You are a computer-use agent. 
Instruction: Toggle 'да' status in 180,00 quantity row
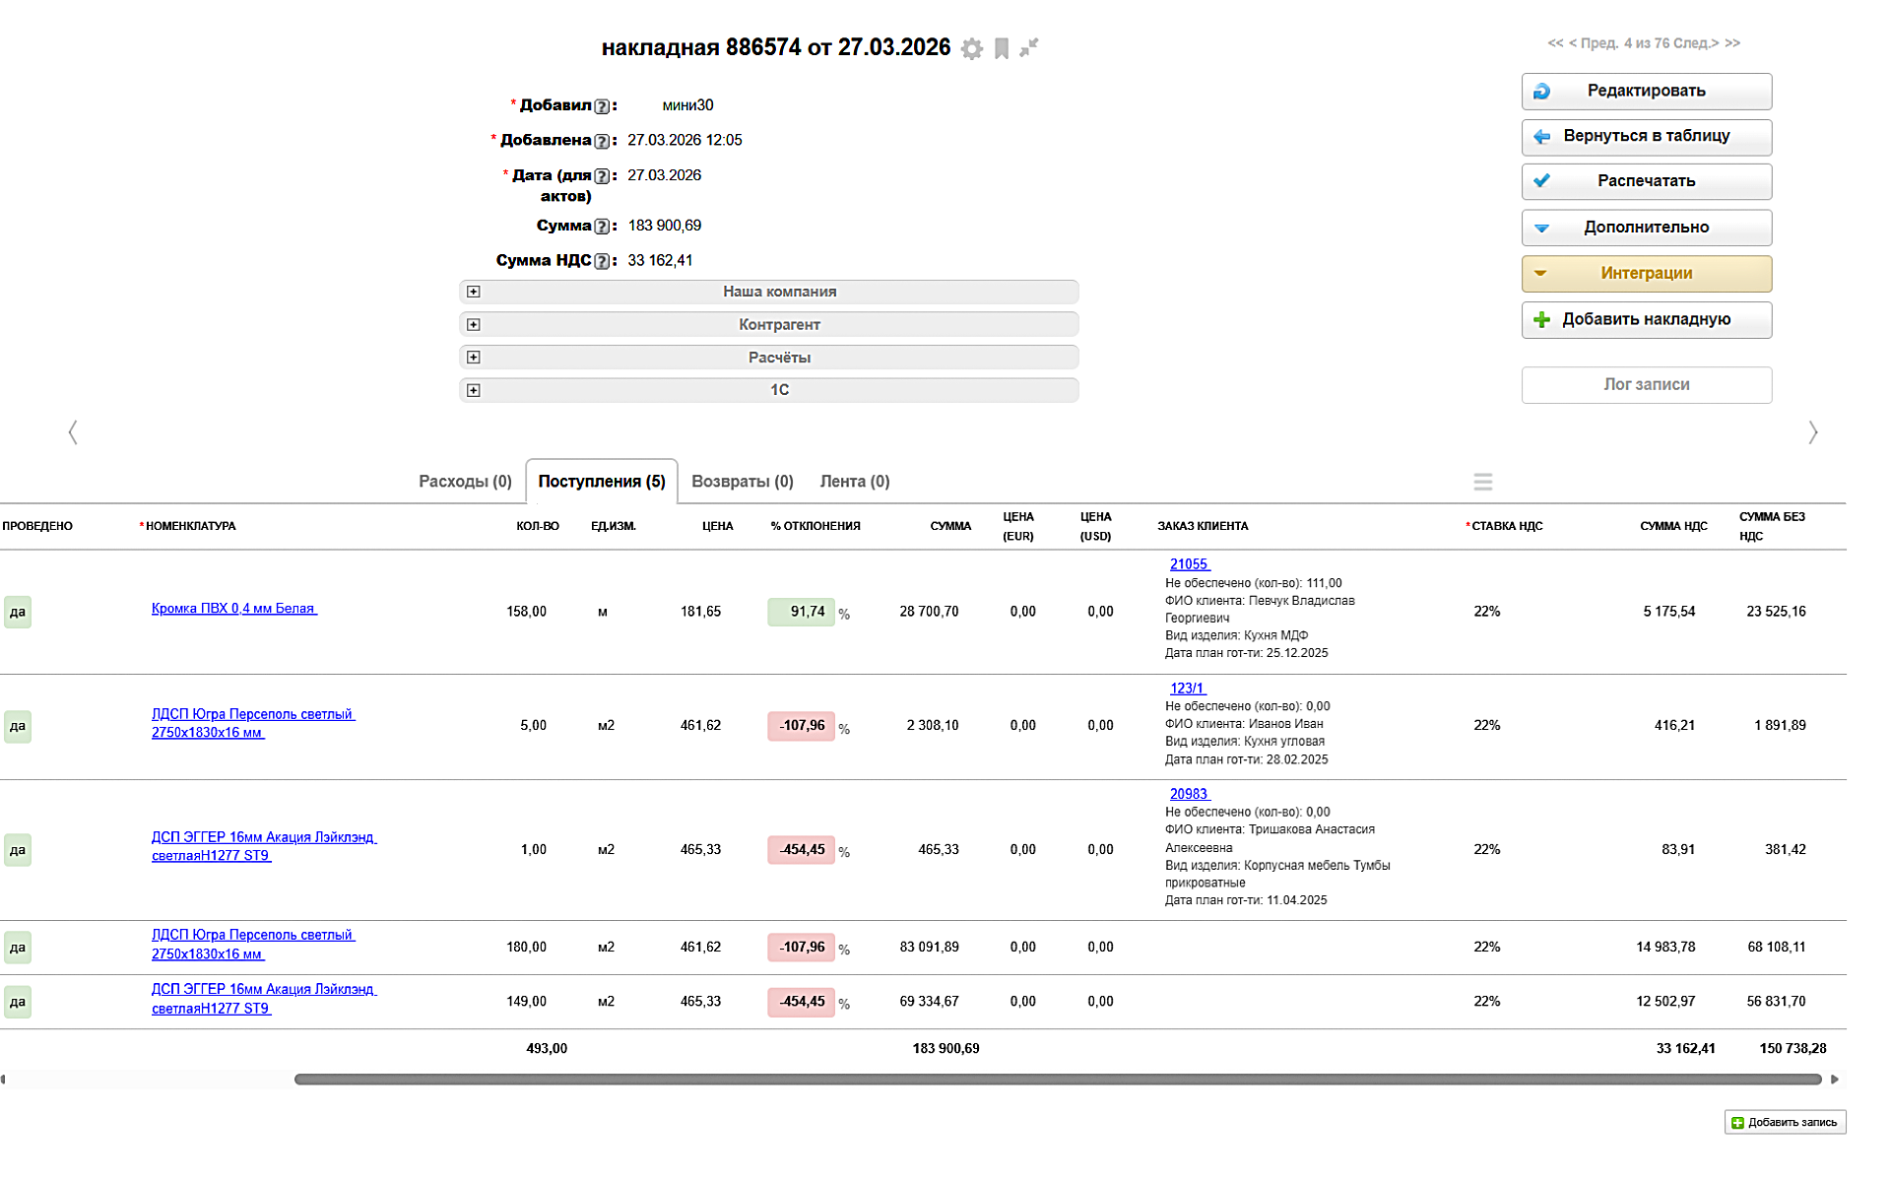tap(18, 948)
